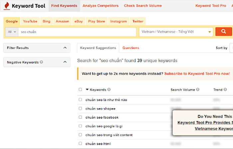
Task: Check the 'chuẩn seo facebook' checkbox
Action: (x=80, y=117)
